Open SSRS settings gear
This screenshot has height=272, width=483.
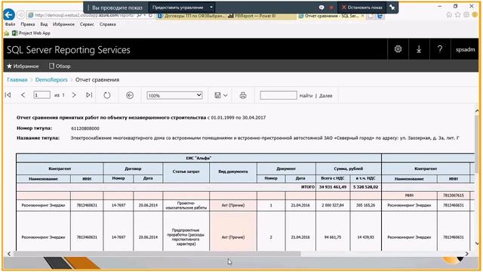coord(398,49)
